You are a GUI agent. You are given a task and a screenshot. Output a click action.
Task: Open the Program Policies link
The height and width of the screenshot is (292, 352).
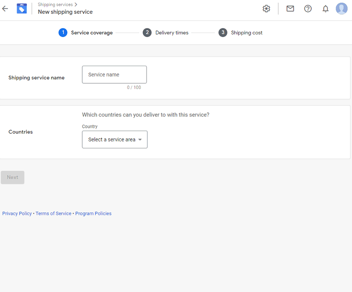93,214
